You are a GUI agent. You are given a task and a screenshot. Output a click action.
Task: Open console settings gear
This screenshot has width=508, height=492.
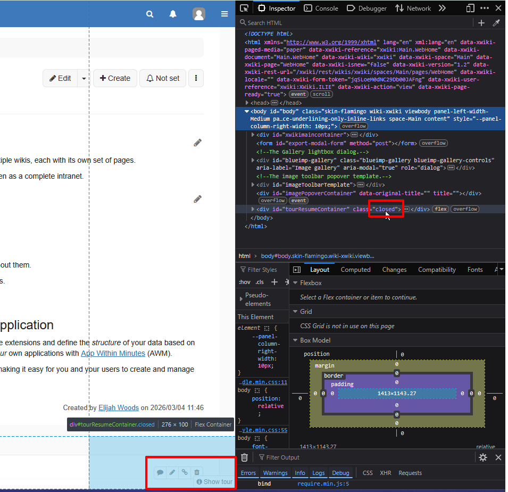[483, 457]
